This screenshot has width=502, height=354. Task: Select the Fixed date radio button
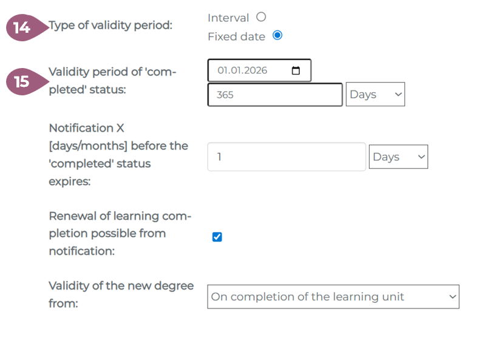click(277, 35)
